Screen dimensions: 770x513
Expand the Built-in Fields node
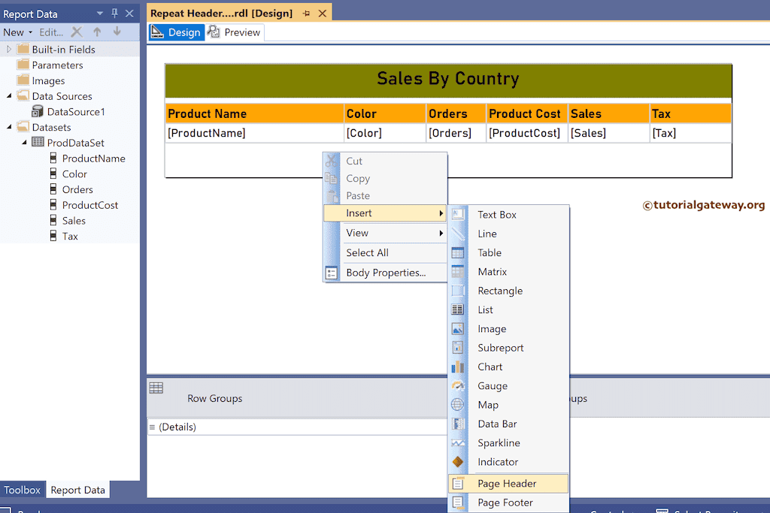(x=9, y=50)
